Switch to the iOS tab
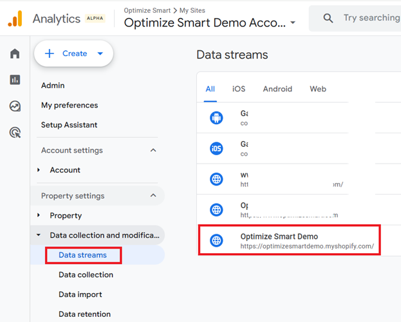The width and height of the screenshot is (401, 322). (239, 89)
